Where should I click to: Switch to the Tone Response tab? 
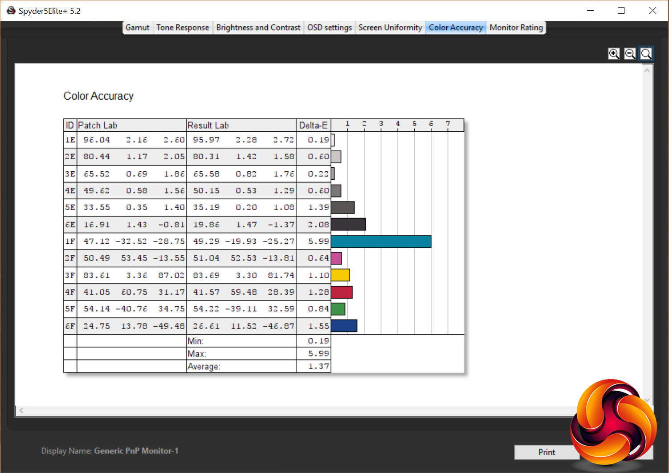pos(182,28)
